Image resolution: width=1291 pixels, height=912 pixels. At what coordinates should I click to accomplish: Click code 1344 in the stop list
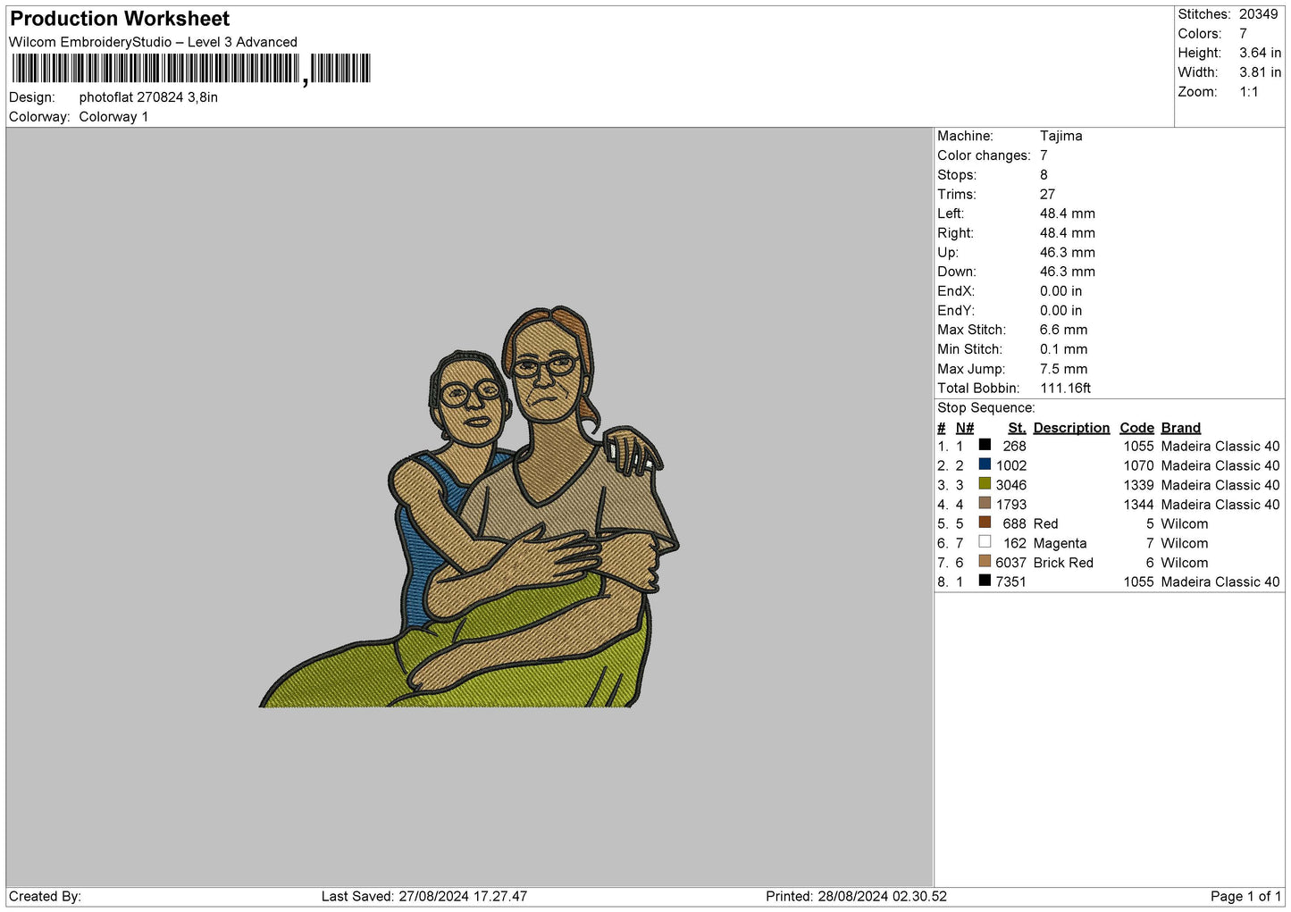(x=1138, y=505)
